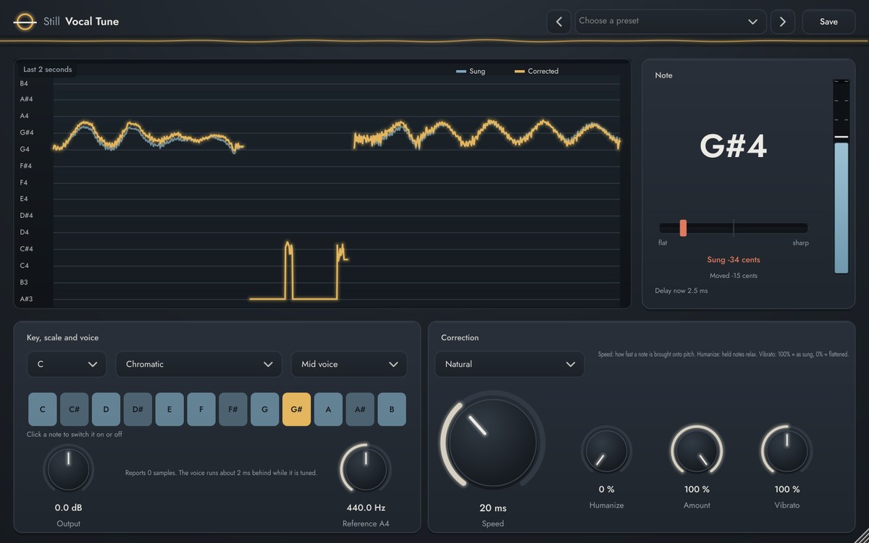
Task: Click the Moved -15 cents readout
Action: [734, 276]
